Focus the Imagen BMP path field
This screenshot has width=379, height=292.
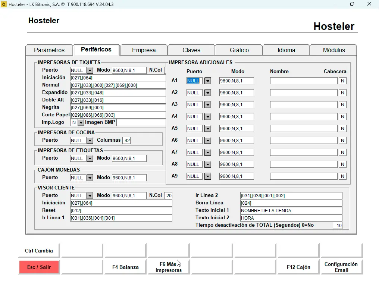pyautogui.click(x=141, y=123)
